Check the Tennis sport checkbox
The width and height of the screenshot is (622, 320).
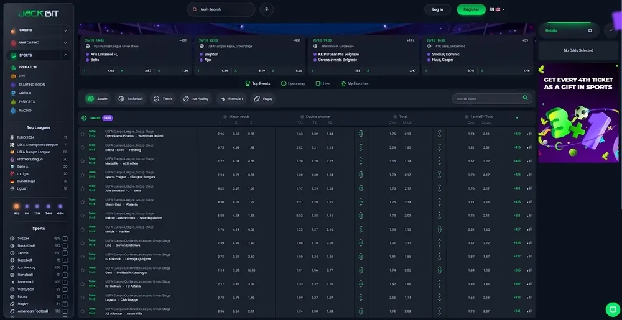(x=65, y=253)
